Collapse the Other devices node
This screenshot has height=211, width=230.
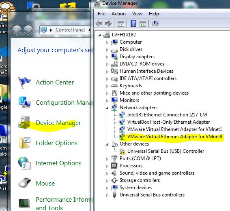pos(107,144)
